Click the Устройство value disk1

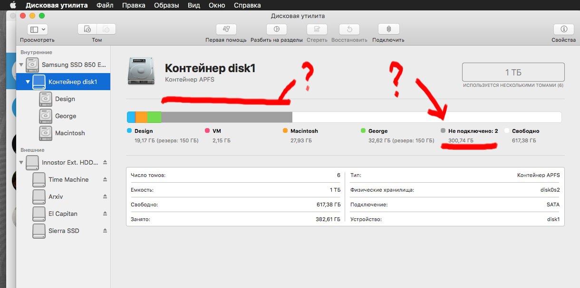click(x=553, y=219)
